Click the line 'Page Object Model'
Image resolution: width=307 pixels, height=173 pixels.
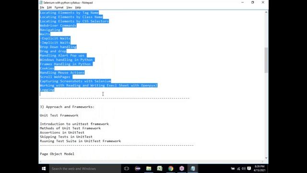coord(57,154)
